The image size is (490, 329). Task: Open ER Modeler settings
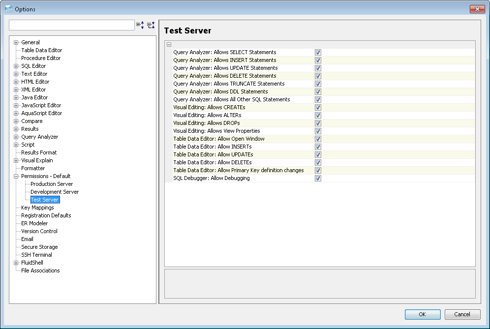tap(34, 223)
